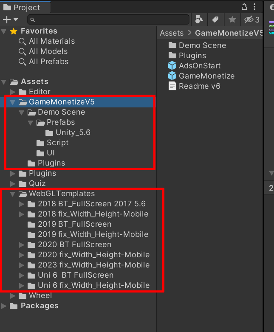
Task: Select All Prefabs saved search
Action: (x=44, y=62)
